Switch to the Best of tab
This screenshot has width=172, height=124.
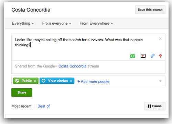click(44, 106)
